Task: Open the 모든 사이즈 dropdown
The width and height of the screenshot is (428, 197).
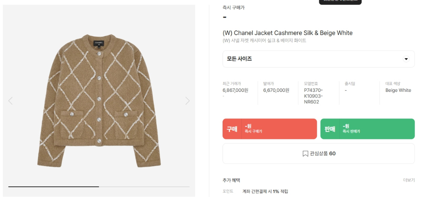Action: click(318, 59)
